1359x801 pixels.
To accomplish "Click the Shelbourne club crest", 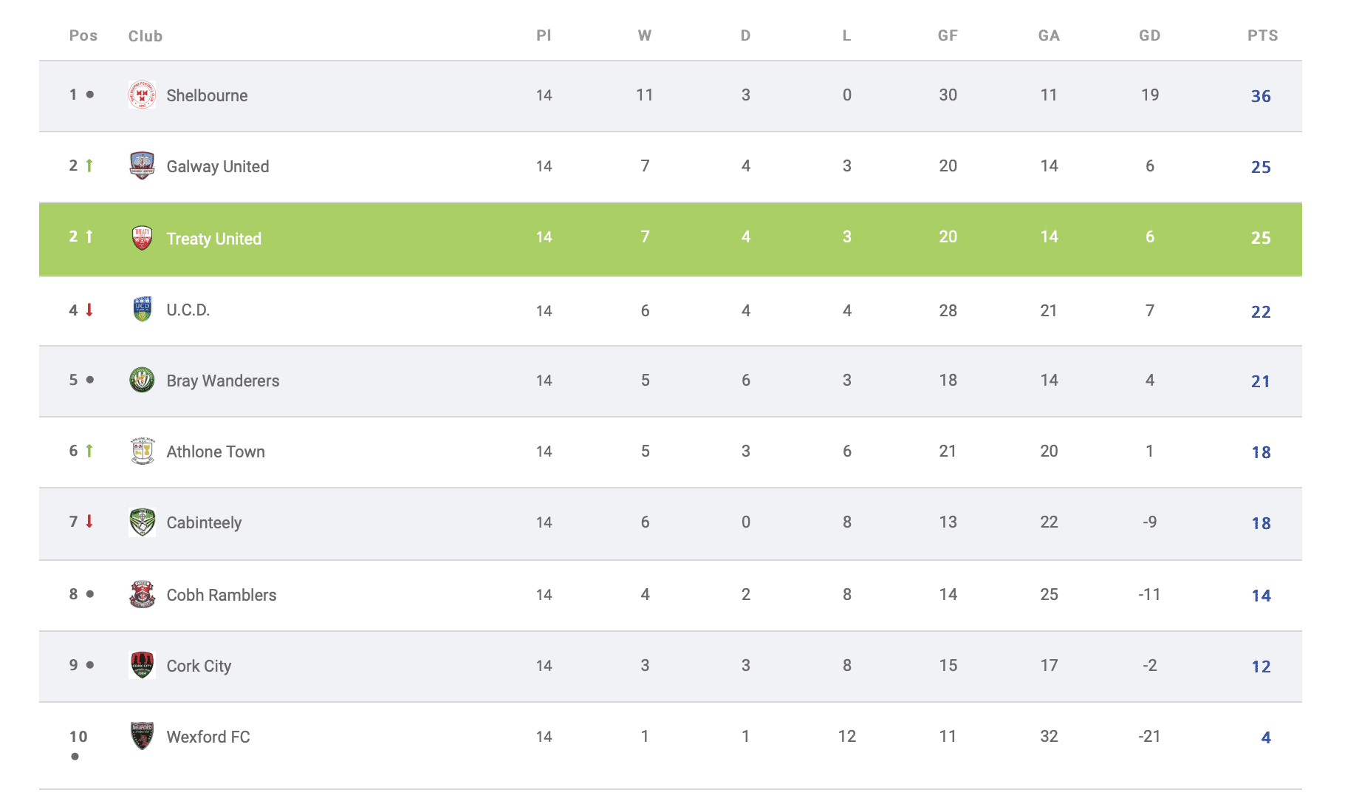I will tap(142, 95).
